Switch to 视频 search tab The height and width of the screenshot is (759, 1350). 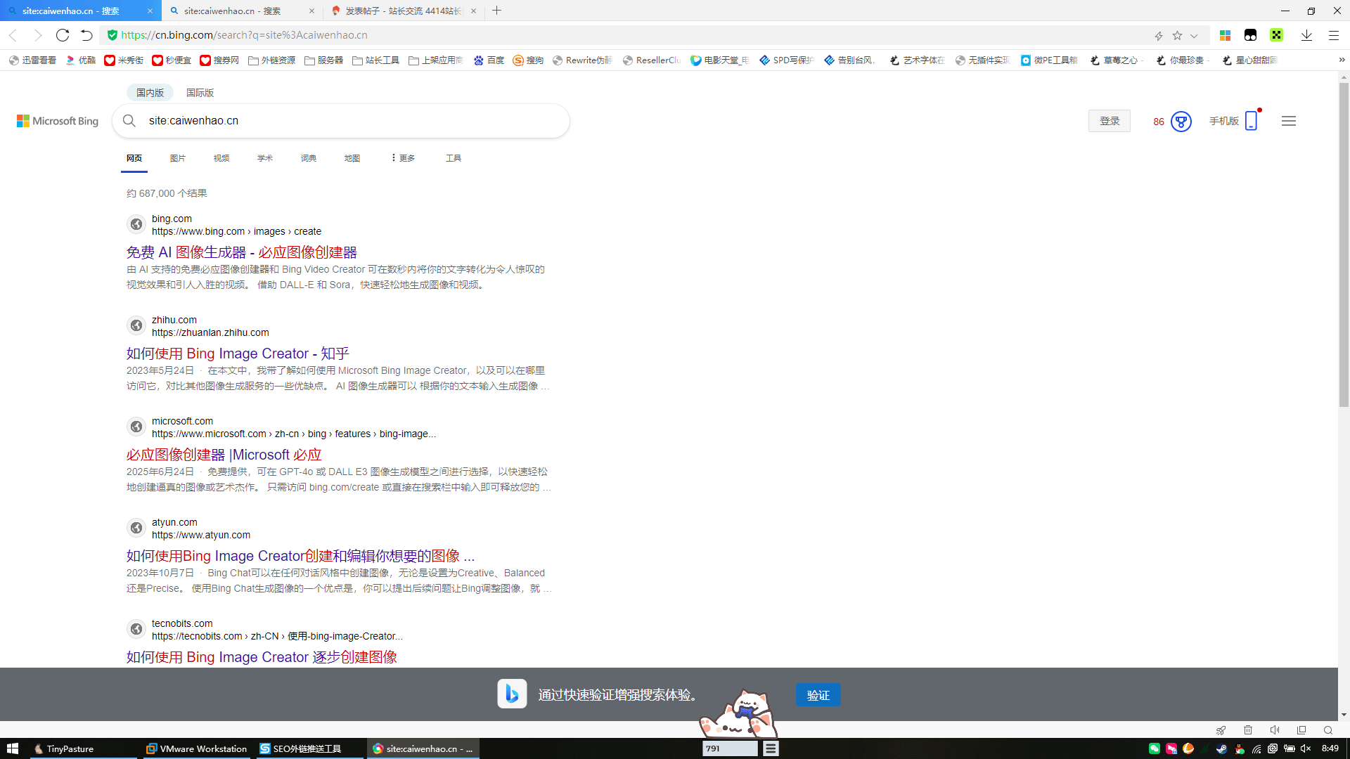point(221,158)
